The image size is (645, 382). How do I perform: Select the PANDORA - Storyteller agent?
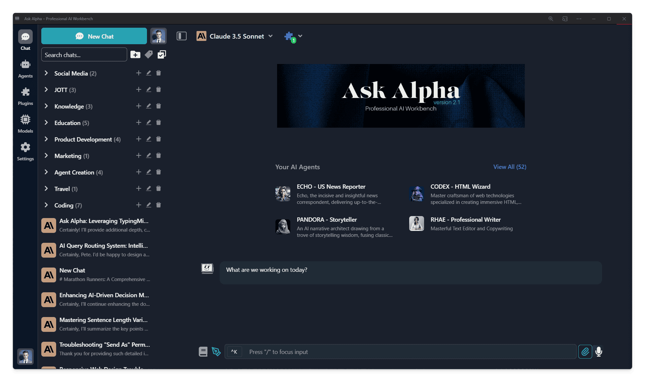[x=335, y=227]
